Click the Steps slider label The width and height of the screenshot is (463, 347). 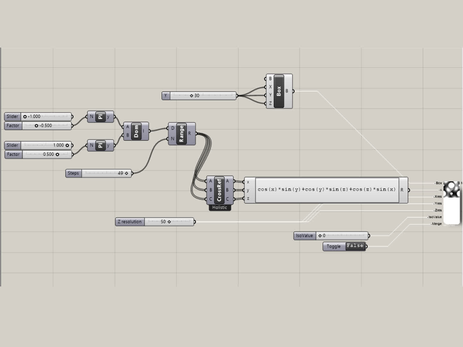click(x=73, y=173)
